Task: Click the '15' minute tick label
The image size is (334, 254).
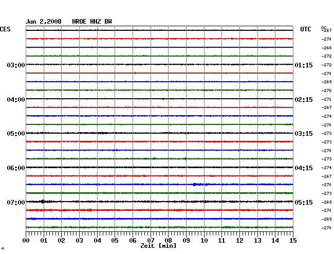Action: tap(293, 241)
